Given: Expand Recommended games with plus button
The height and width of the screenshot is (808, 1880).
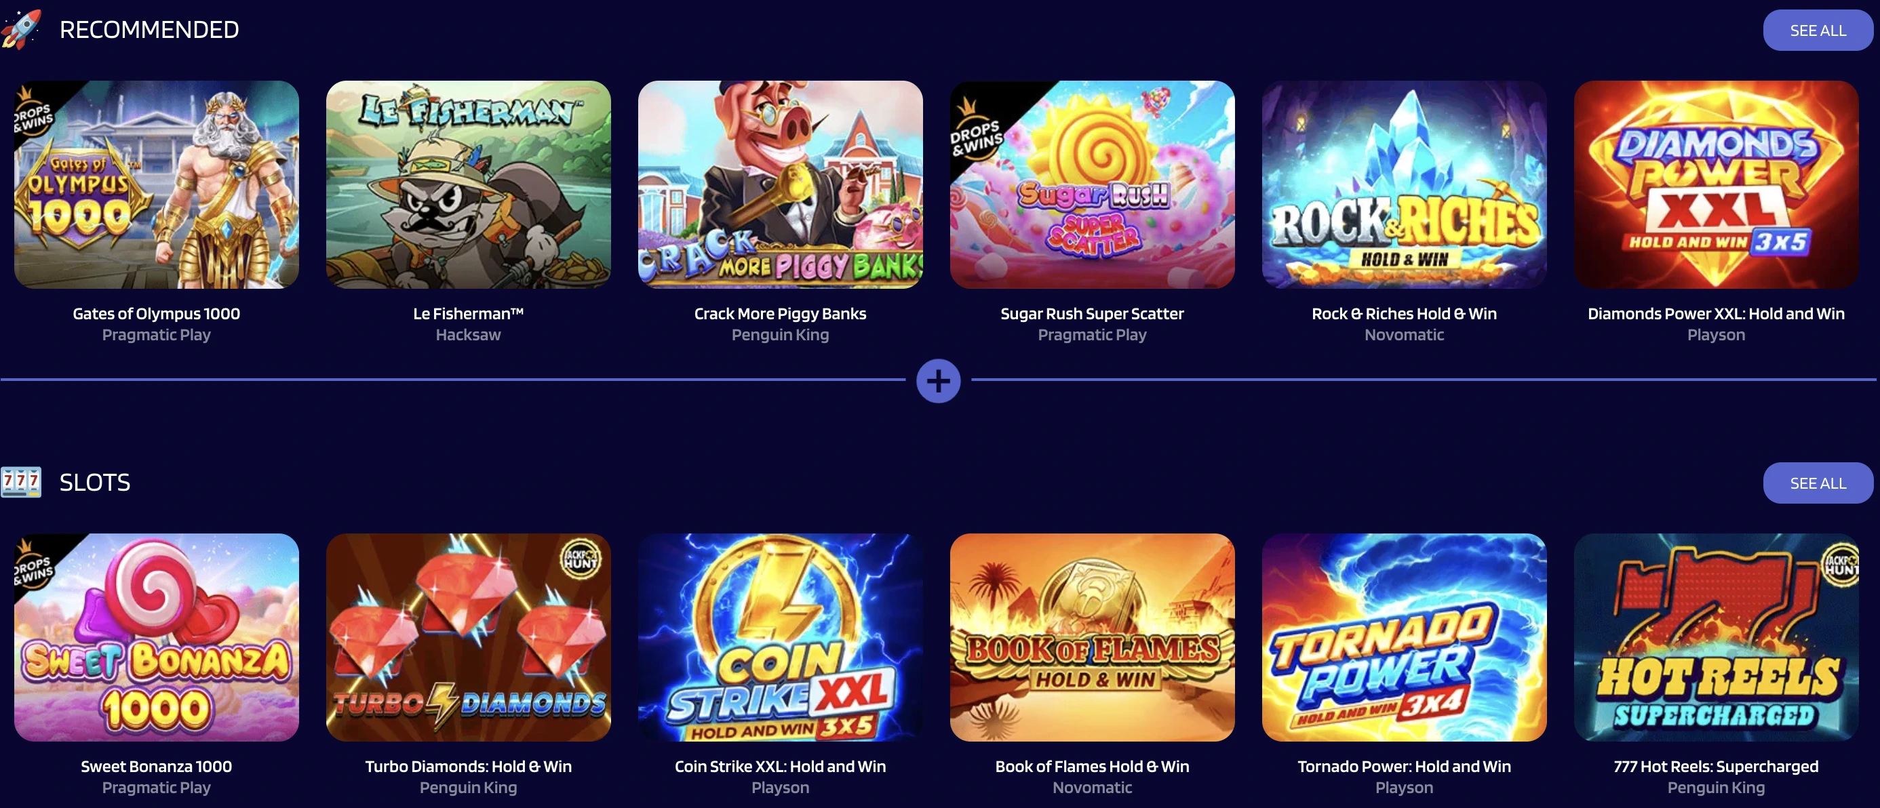Looking at the screenshot, I should coord(938,381).
